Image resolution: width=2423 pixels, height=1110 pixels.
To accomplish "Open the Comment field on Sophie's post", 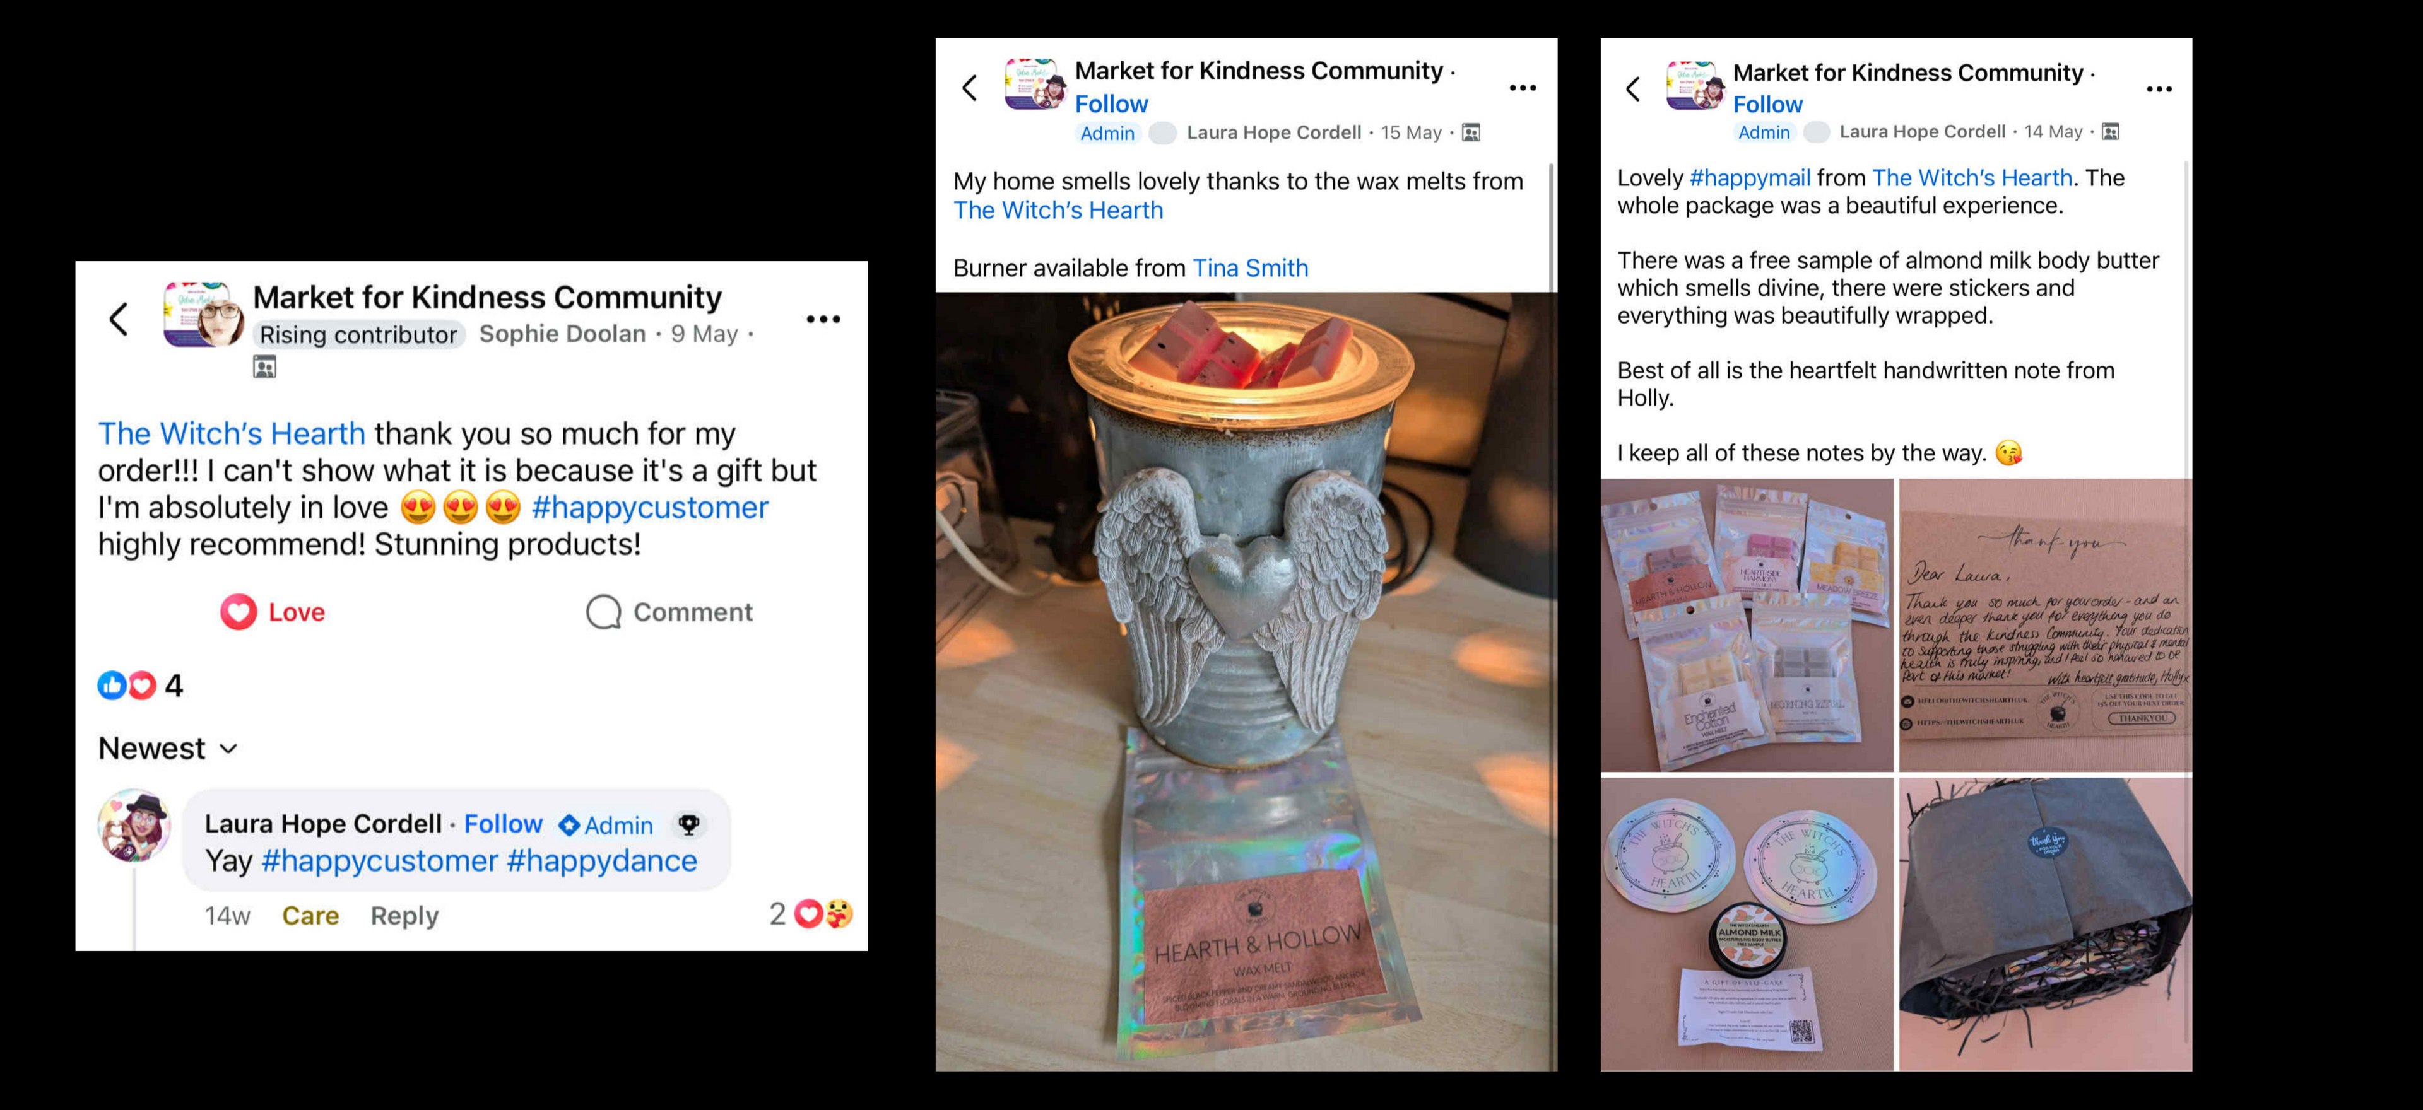I will pos(669,612).
